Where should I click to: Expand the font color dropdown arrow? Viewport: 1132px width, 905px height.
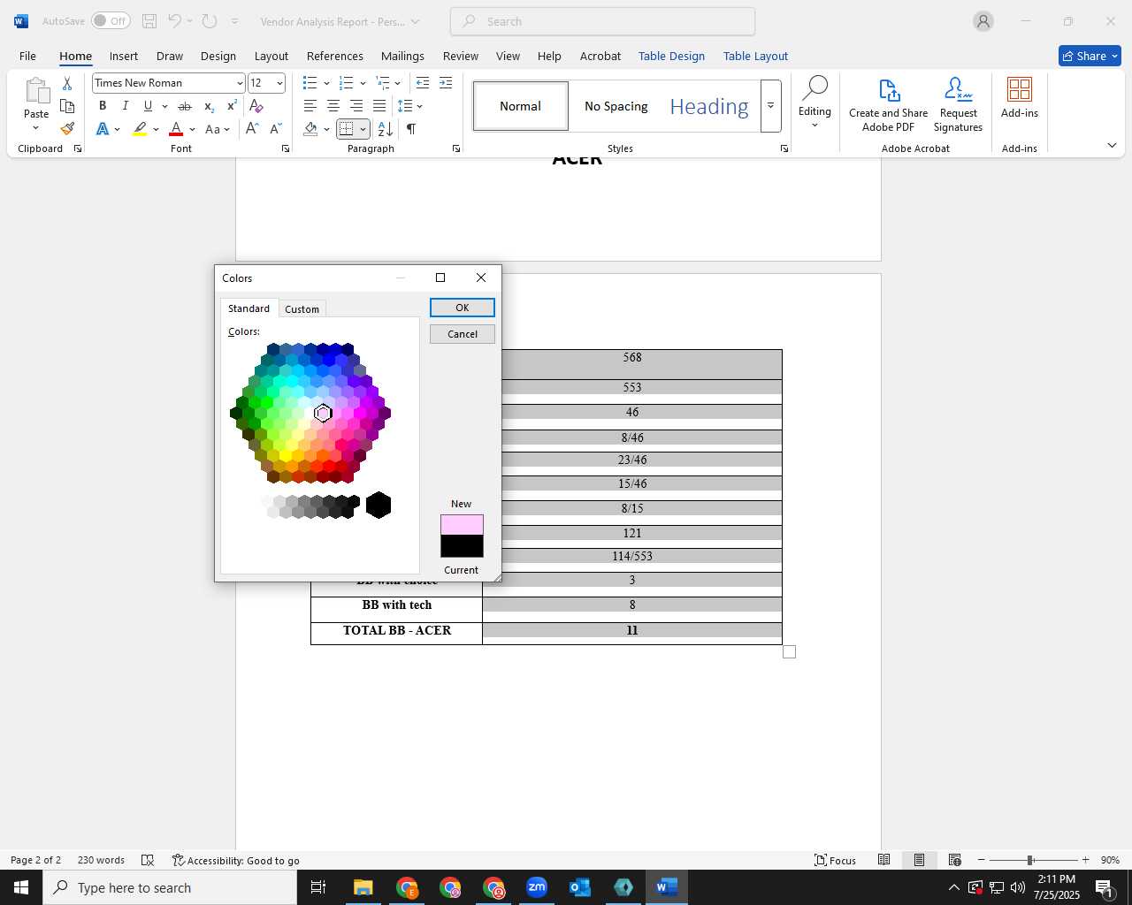193,130
